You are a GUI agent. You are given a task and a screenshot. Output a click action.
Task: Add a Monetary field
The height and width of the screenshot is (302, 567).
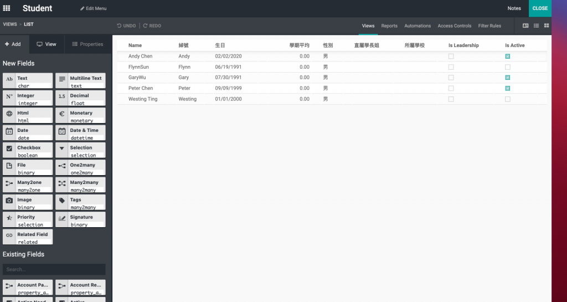pos(80,115)
